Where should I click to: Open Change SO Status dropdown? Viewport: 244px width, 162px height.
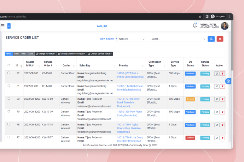(x=46, y=54)
